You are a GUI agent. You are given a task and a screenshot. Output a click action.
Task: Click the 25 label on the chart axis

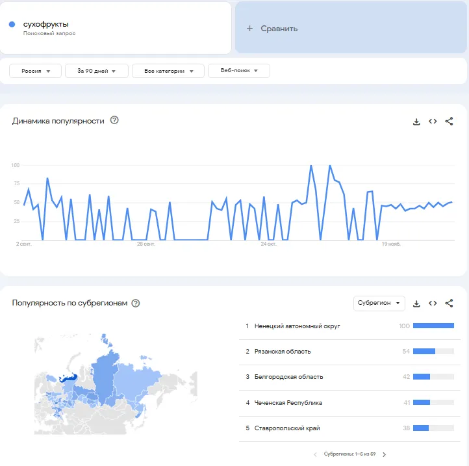[x=17, y=221]
